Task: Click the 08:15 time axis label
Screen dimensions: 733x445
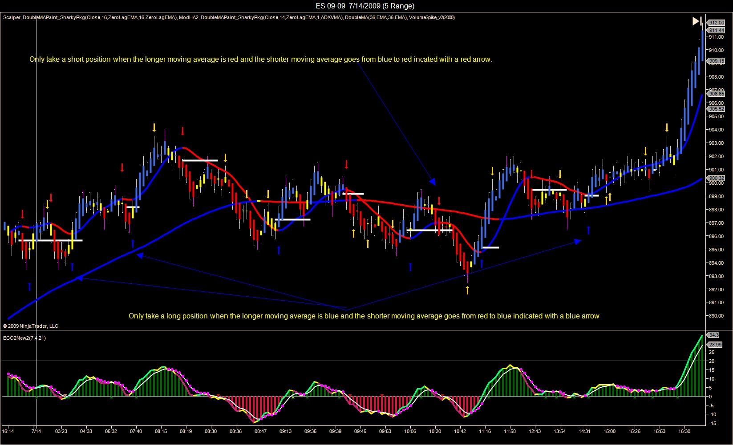Action: pyautogui.click(x=161, y=431)
